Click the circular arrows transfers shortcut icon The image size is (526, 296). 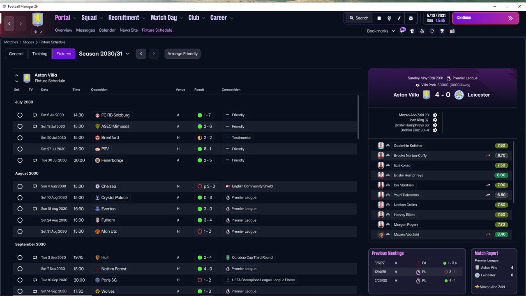[432, 31]
